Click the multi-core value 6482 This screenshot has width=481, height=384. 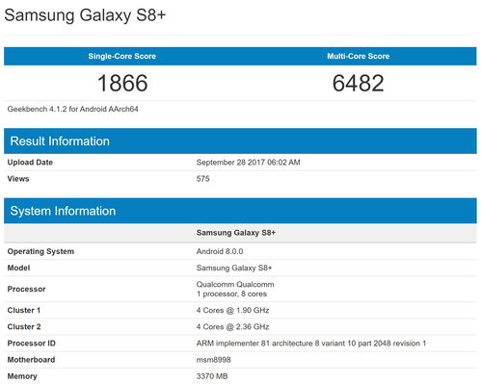[359, 83]
